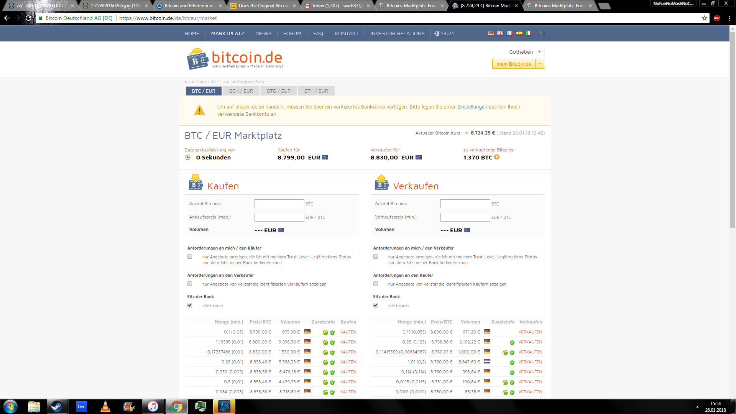This screenshot has width=736, height=414.
Task: Click the yellow warning triangle icon
Action: coord(199,110)
